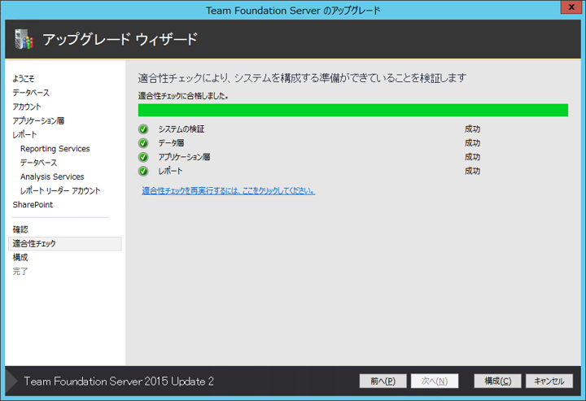Go to the SharePoint step
The width and height of the screenshot is (586, 401).
(33, 205)
